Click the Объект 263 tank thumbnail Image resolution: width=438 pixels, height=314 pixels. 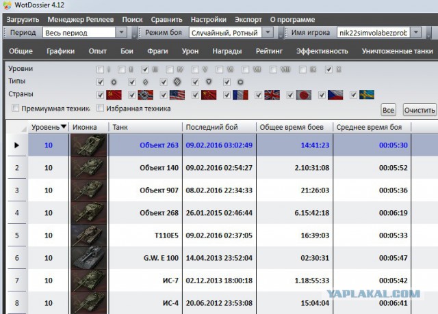click(88, 145)
